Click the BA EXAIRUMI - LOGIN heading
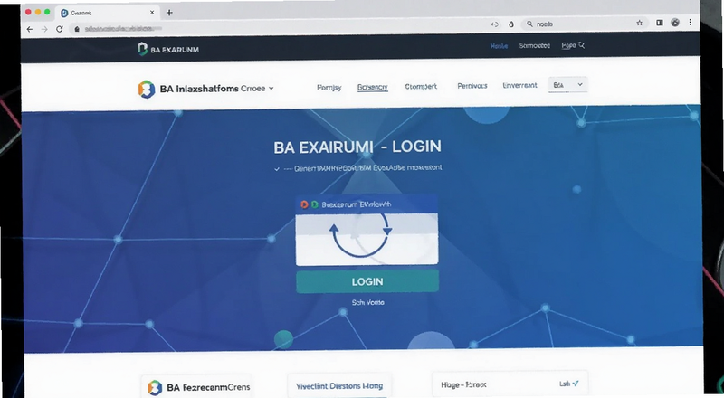The width and height of the screenshot is (724, 398). pyautogui.click(x=357, y=147)
